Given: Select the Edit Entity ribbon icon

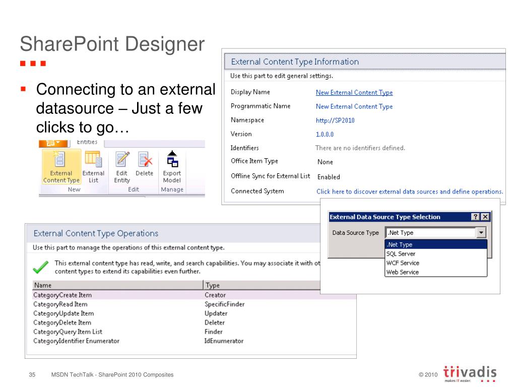Looking at the screenshot, I should click(122, 166).
